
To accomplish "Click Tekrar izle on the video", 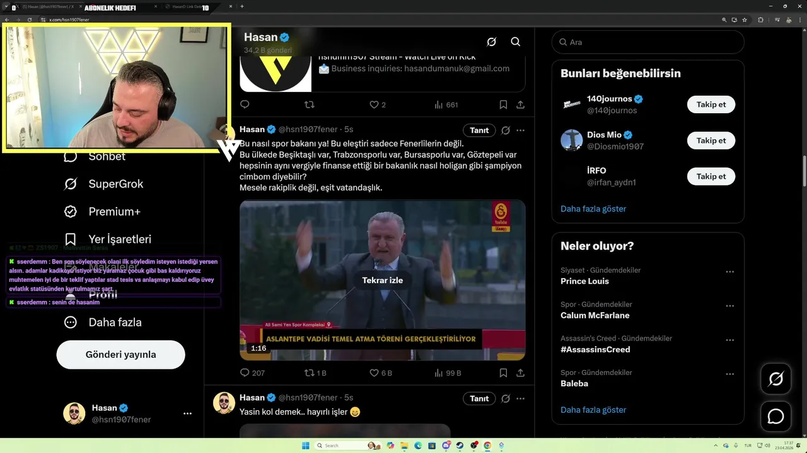I will point(382,280).
